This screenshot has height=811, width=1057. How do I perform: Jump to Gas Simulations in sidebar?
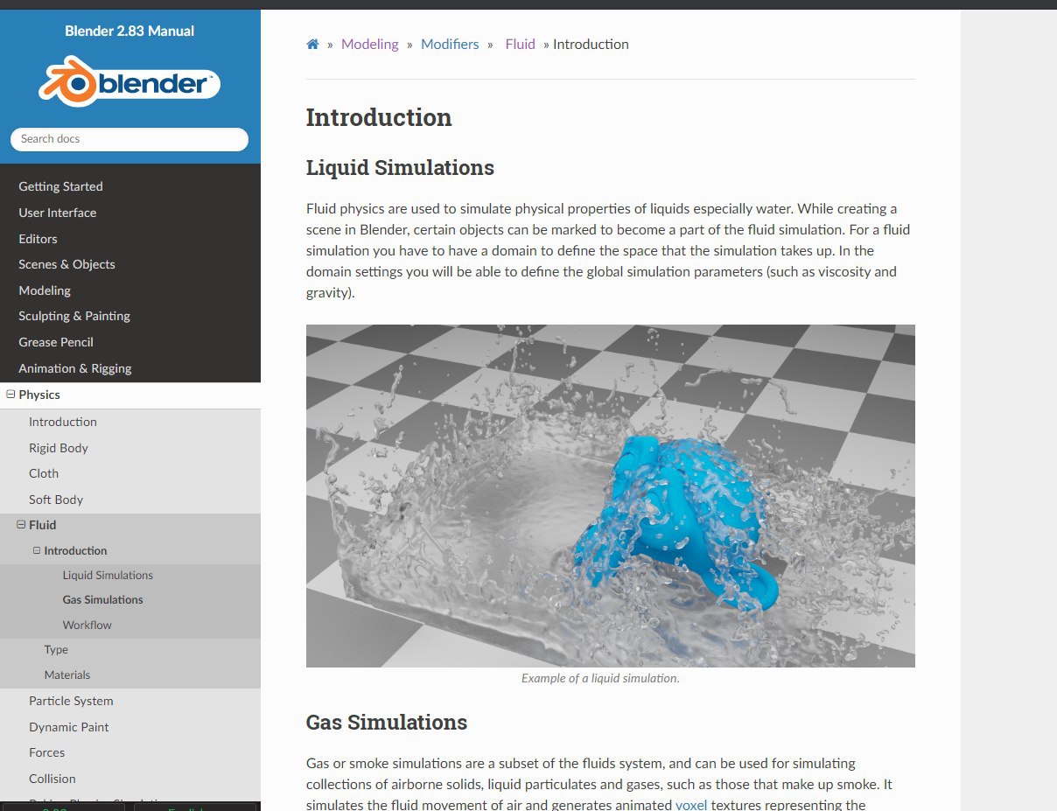click(102, 599)
